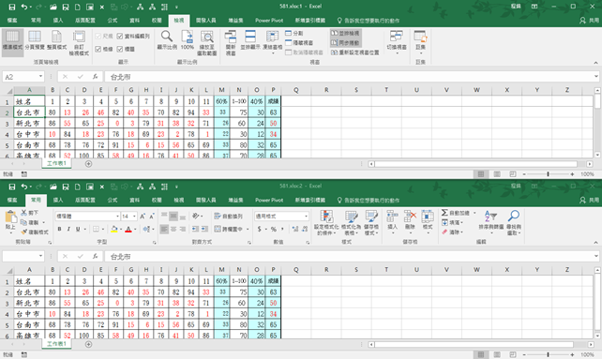Click column Q header in bottom window
The image size is (602, 359).
(296, 270)
